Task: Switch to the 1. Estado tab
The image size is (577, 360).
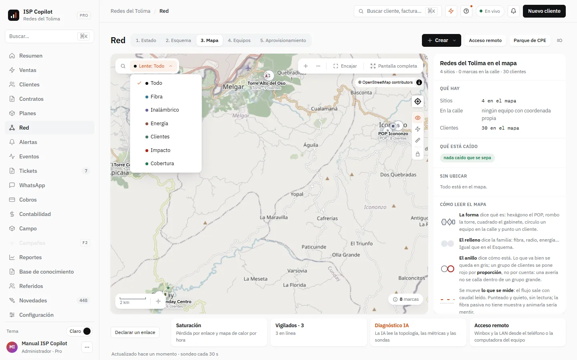Action: coord(146,40)
